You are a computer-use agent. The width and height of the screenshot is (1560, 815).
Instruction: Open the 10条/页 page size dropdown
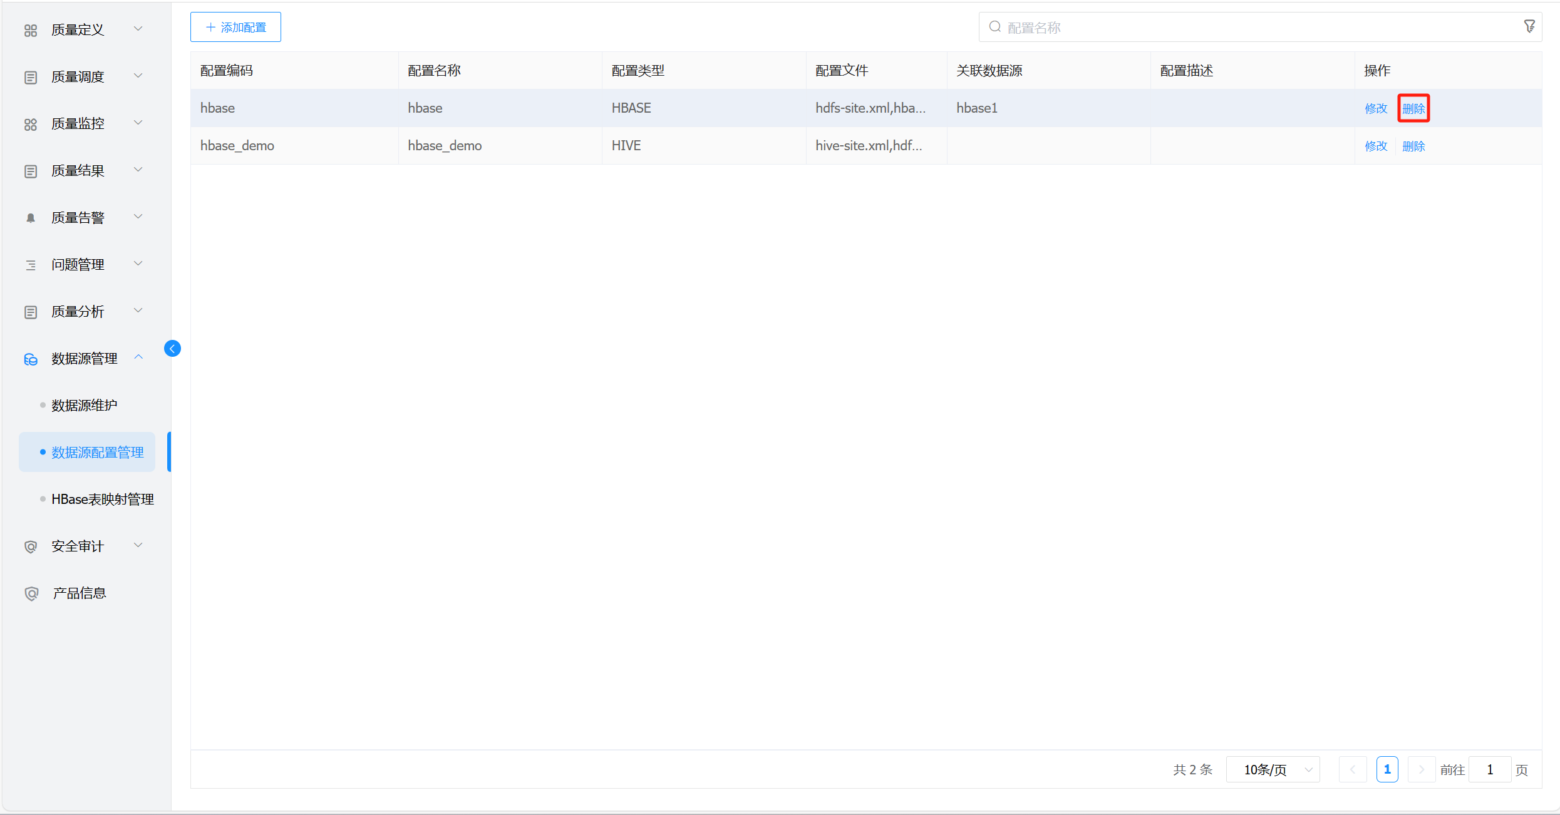point(1273,769)
